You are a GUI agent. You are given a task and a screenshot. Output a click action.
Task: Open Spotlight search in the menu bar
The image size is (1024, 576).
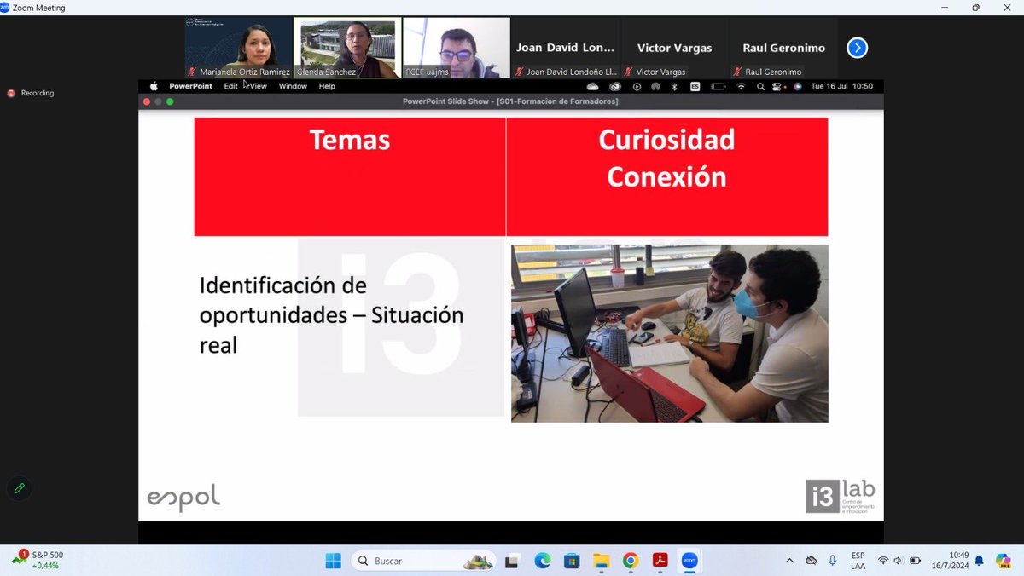click(x=760, y=86)
